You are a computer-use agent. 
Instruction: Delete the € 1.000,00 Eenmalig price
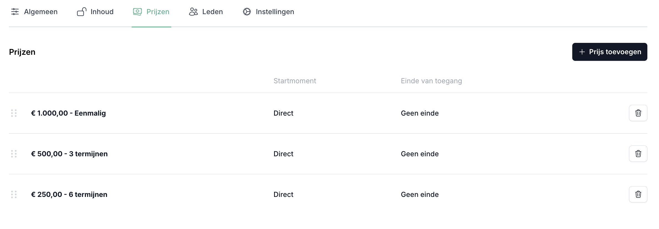click(x=638, y=113)
